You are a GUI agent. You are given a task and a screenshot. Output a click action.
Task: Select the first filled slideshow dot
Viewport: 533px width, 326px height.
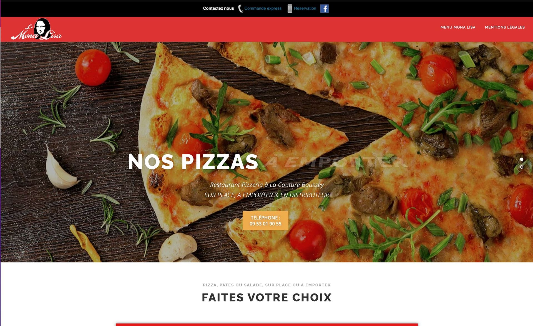[522, 159]
